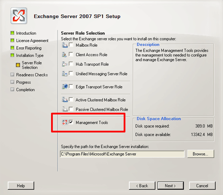
Task: Click the Passive Clustered Mailbox Role icon
Action: (x=65, y=109)
